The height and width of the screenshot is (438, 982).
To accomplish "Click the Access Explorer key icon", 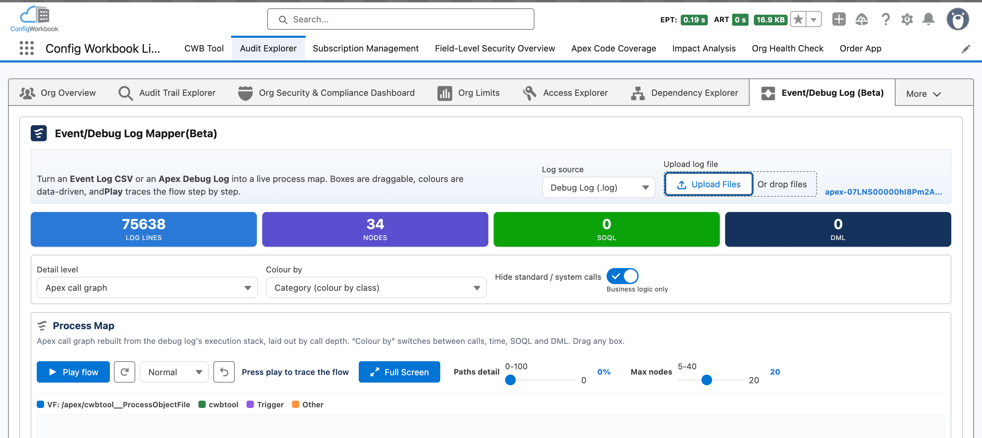I will (x=529, y=93).
